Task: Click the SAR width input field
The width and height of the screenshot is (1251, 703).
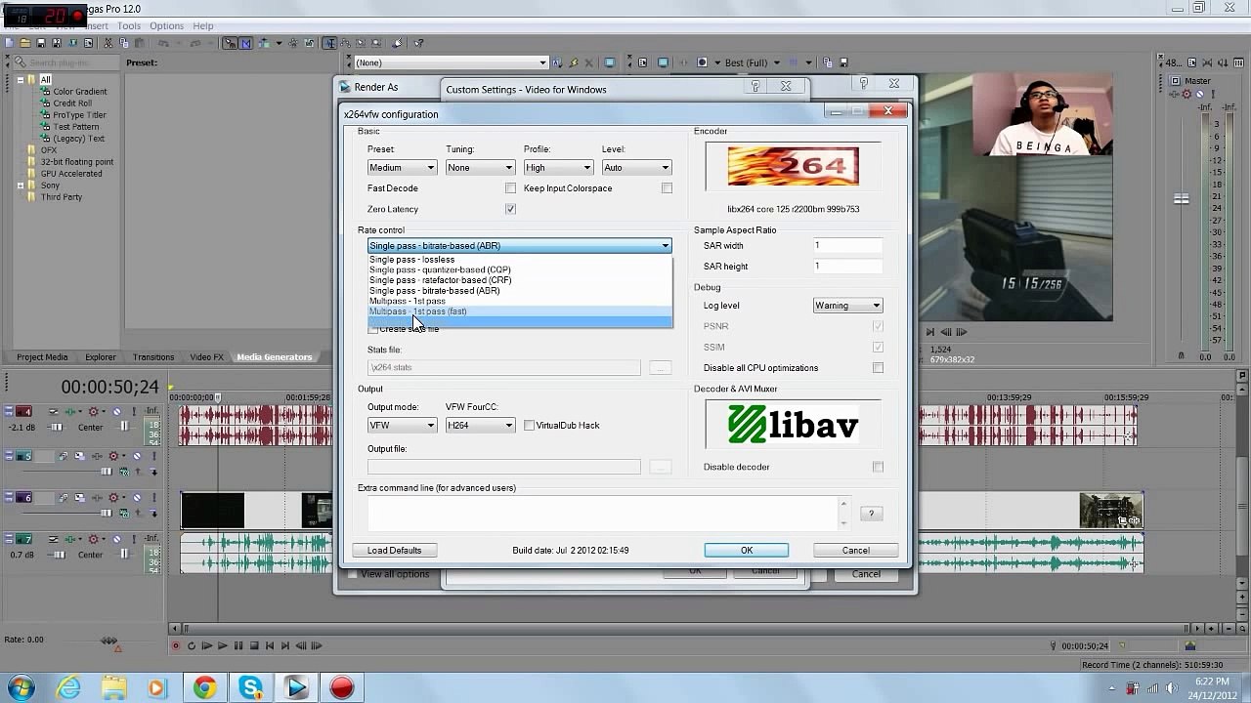Action: pyautogui.click(x=847, y=246)
